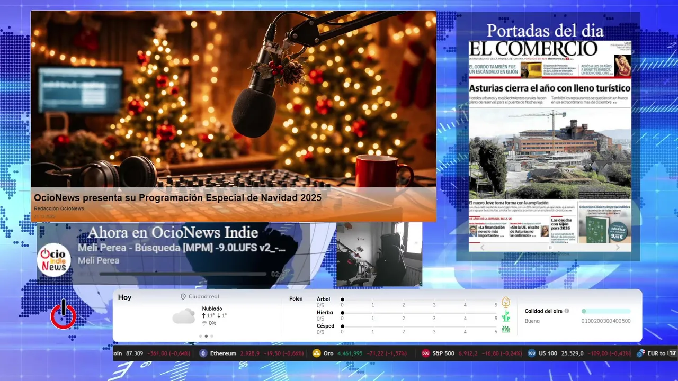Click the EUR flag icon in ticker
The width and height of the screenshot is (678, 381).
pyautogui.click(x=641, y=353)
